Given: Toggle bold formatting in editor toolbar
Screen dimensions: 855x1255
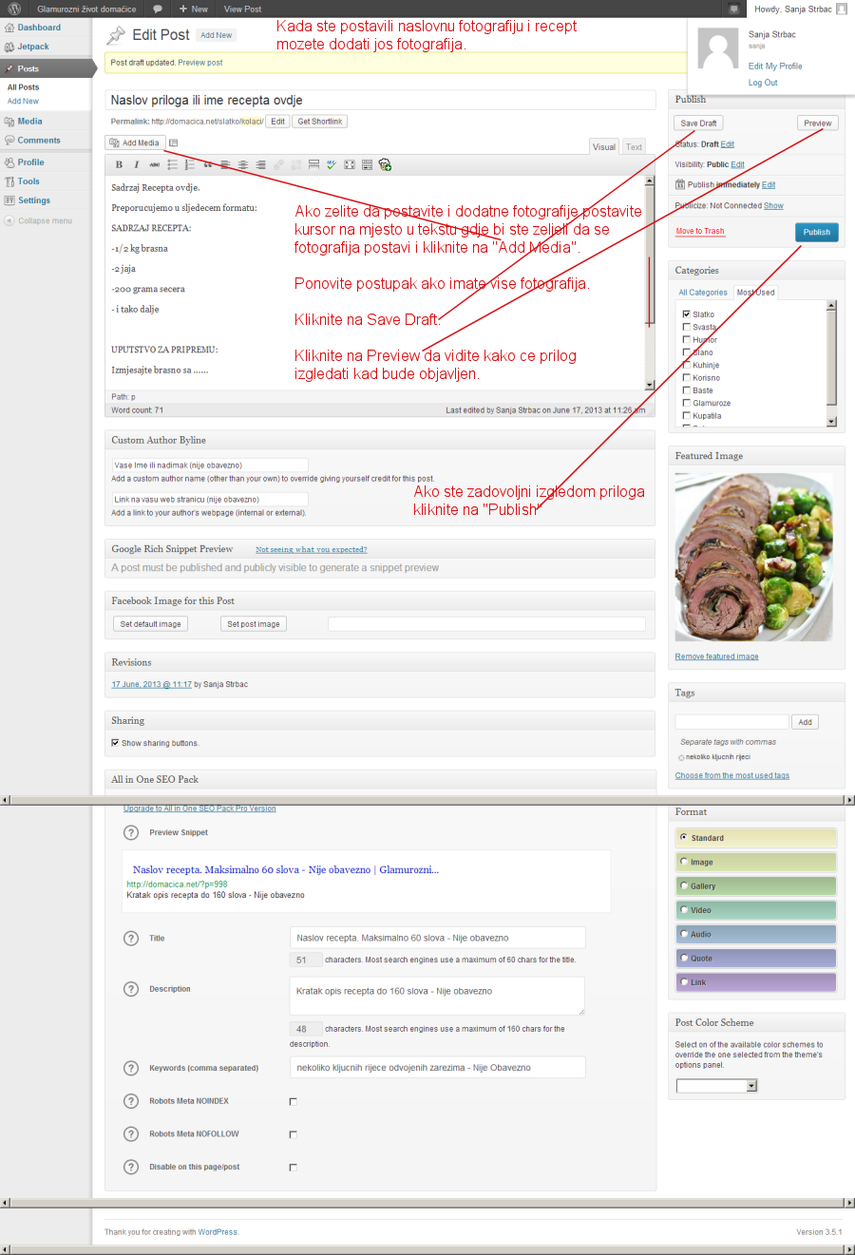Looking at the screenshot, I should coord(119,164).
